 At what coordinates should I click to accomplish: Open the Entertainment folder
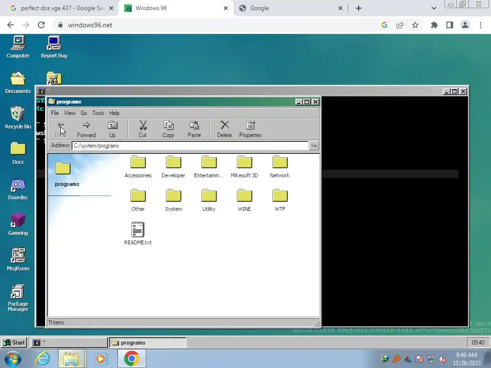[x=209, y=167]
